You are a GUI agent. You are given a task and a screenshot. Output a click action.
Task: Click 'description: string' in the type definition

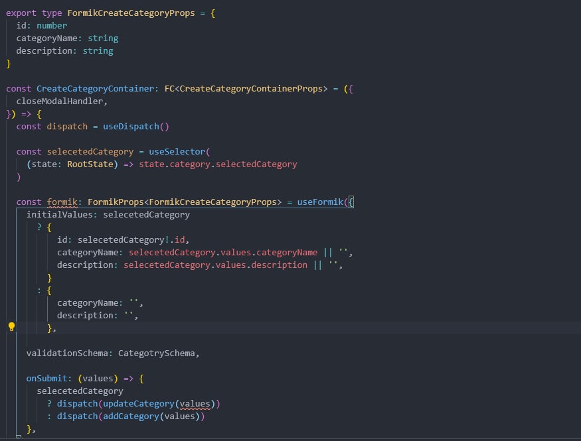tap(64, 50)
